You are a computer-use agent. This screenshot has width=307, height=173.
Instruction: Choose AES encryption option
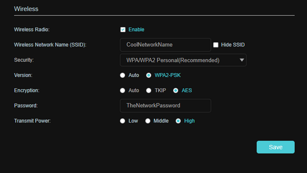(176, 91)
